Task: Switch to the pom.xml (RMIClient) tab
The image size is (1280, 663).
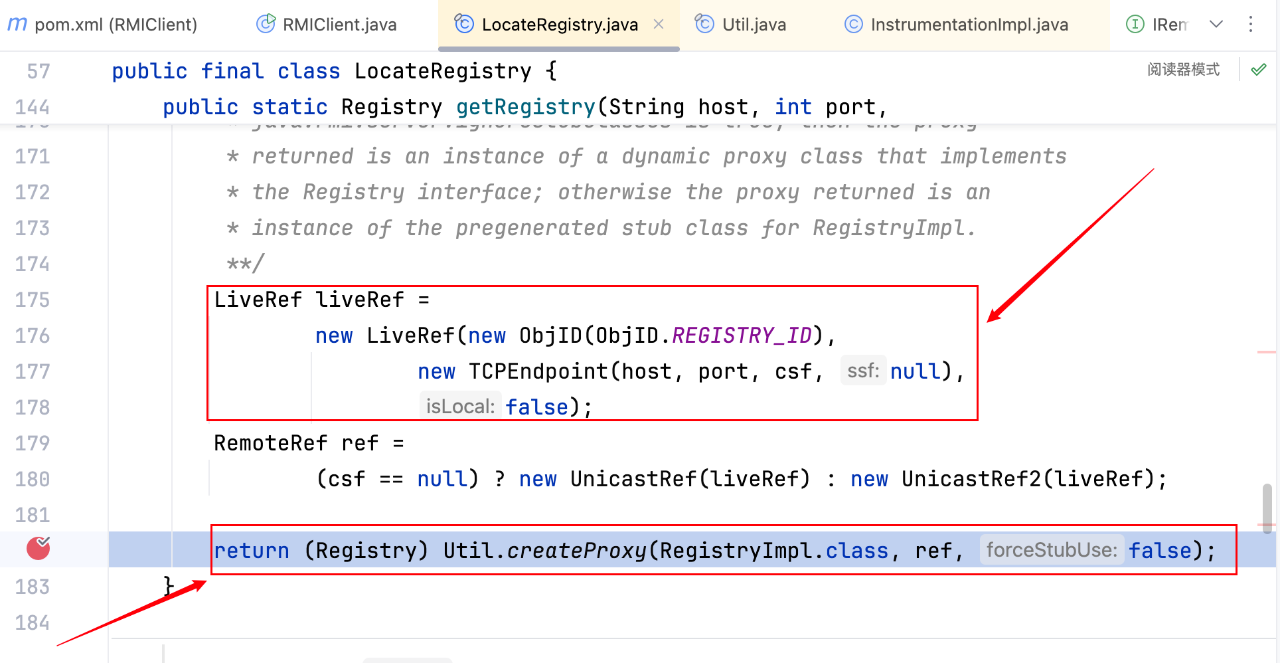Action: (116, 25)
